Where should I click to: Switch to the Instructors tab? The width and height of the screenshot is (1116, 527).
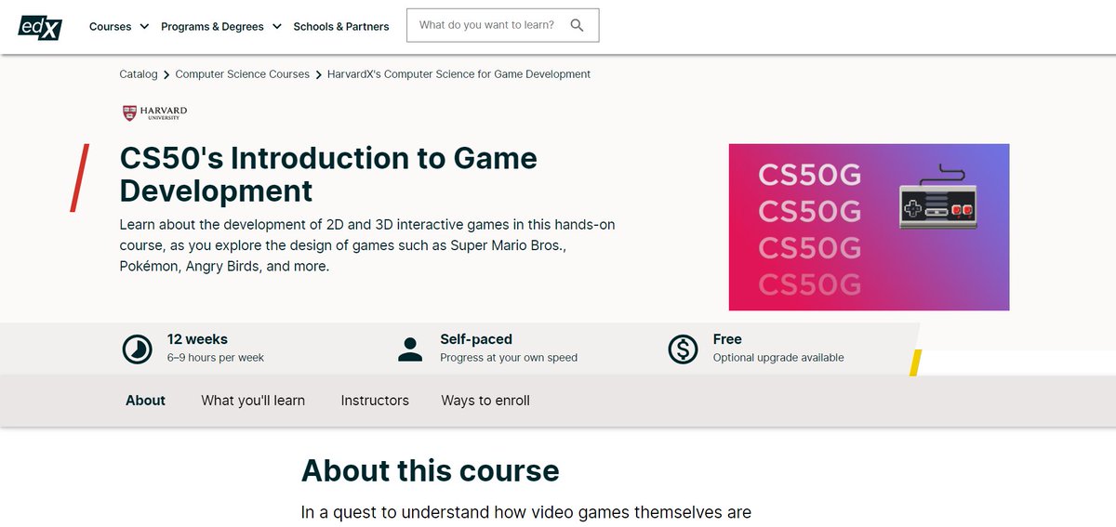pos(375,401)
